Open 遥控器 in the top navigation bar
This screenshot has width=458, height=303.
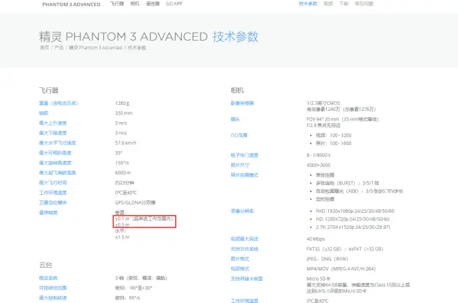click(153, 3)
